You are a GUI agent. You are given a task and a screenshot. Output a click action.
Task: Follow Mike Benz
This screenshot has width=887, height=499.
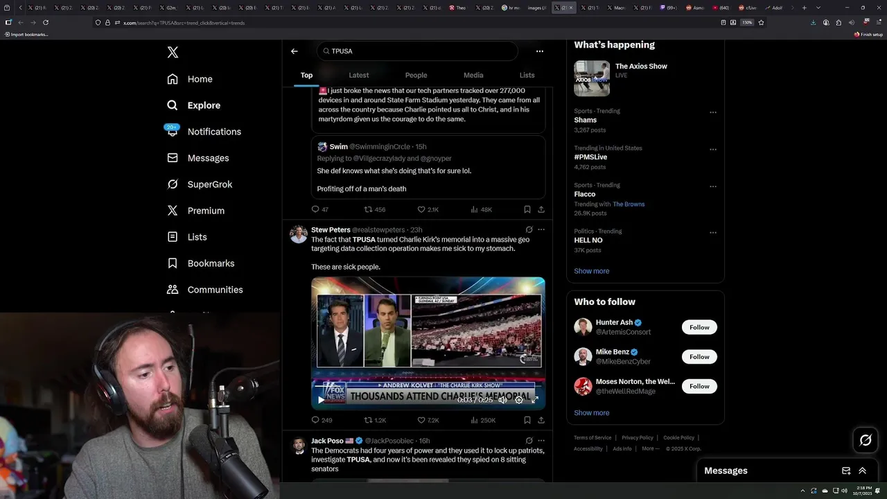[x=699, y=357]
